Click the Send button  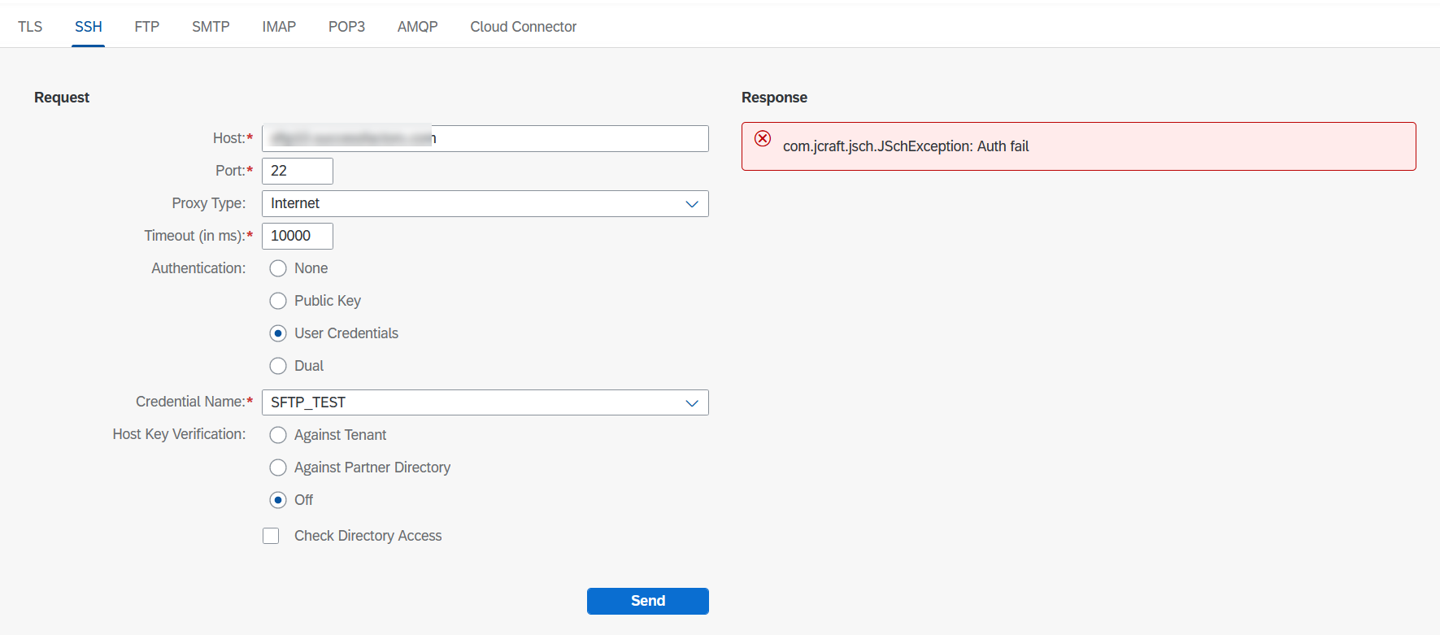pos(648,601)
